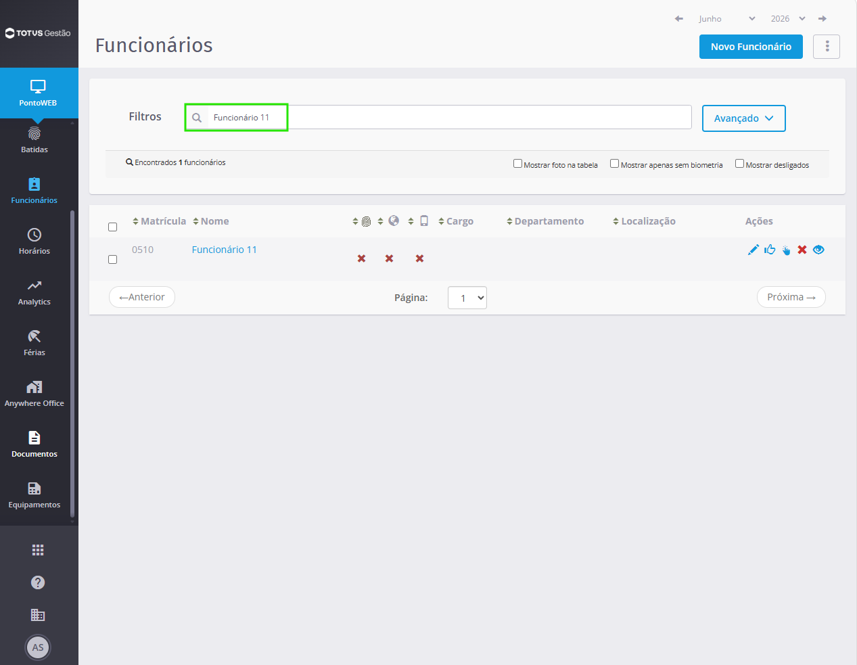The image size is (857, 665).
Task: Click the Funcionários page heading
Action: 154,45
